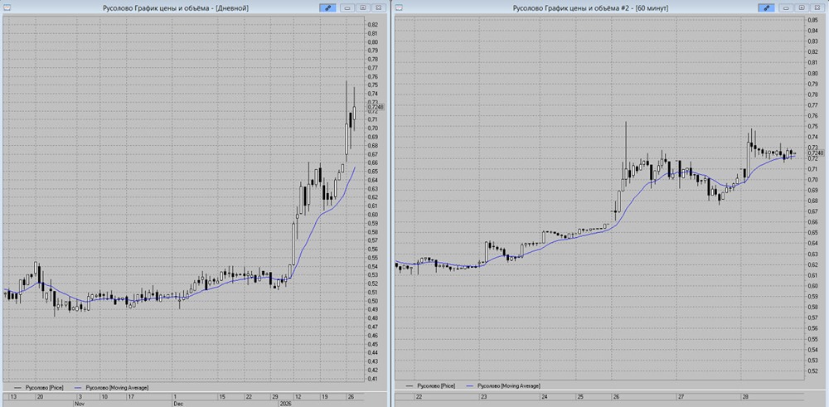Screen dimensions: 829x407
Task: Close the daily chart window
Action: (x=379, y=7)
